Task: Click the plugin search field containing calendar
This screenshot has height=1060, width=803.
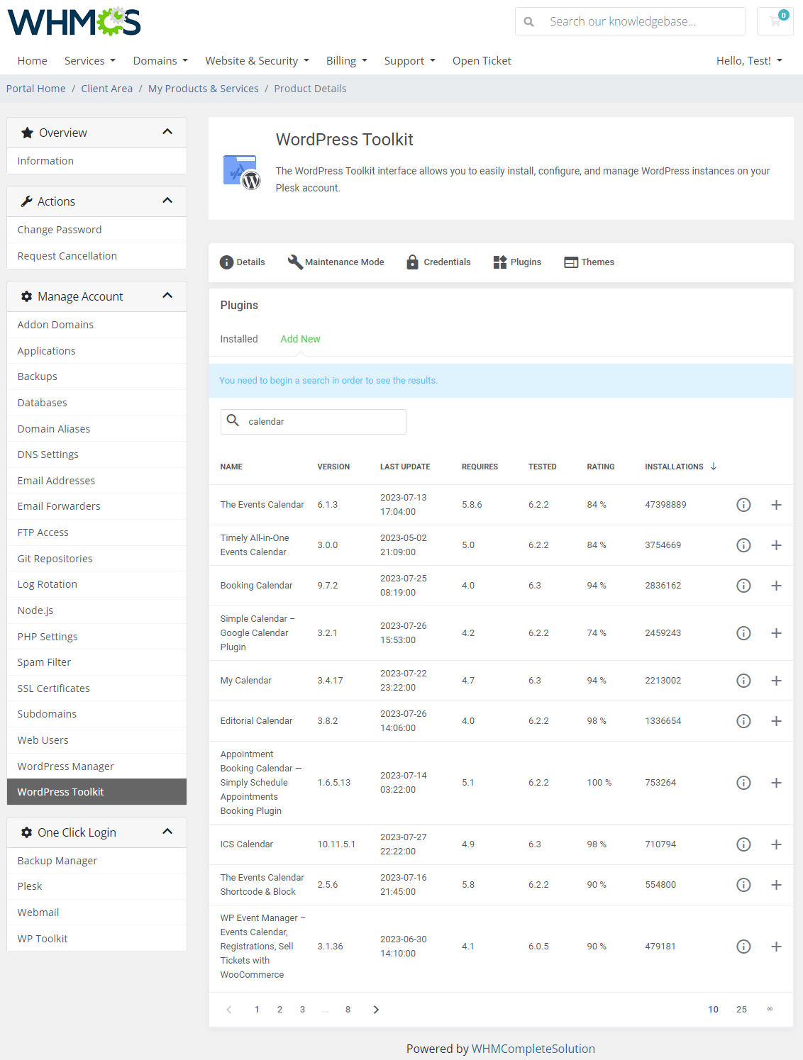Action: pos(323,422)
